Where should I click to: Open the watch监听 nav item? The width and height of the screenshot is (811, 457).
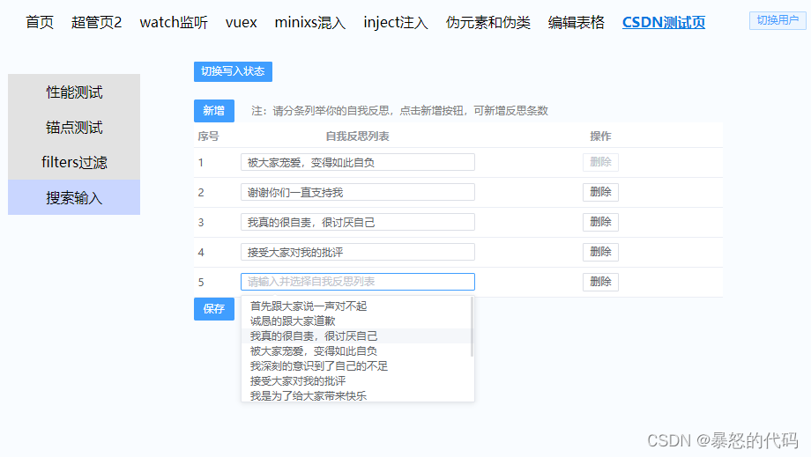(x=174, y=22)
